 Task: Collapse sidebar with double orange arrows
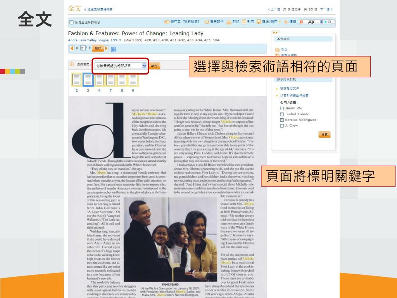[275, 33]
